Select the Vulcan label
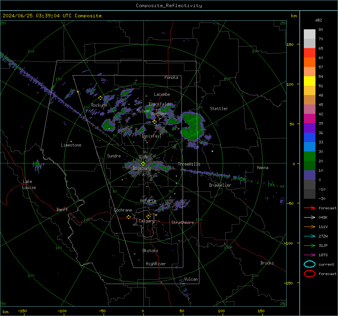 [x=191, y=279]
